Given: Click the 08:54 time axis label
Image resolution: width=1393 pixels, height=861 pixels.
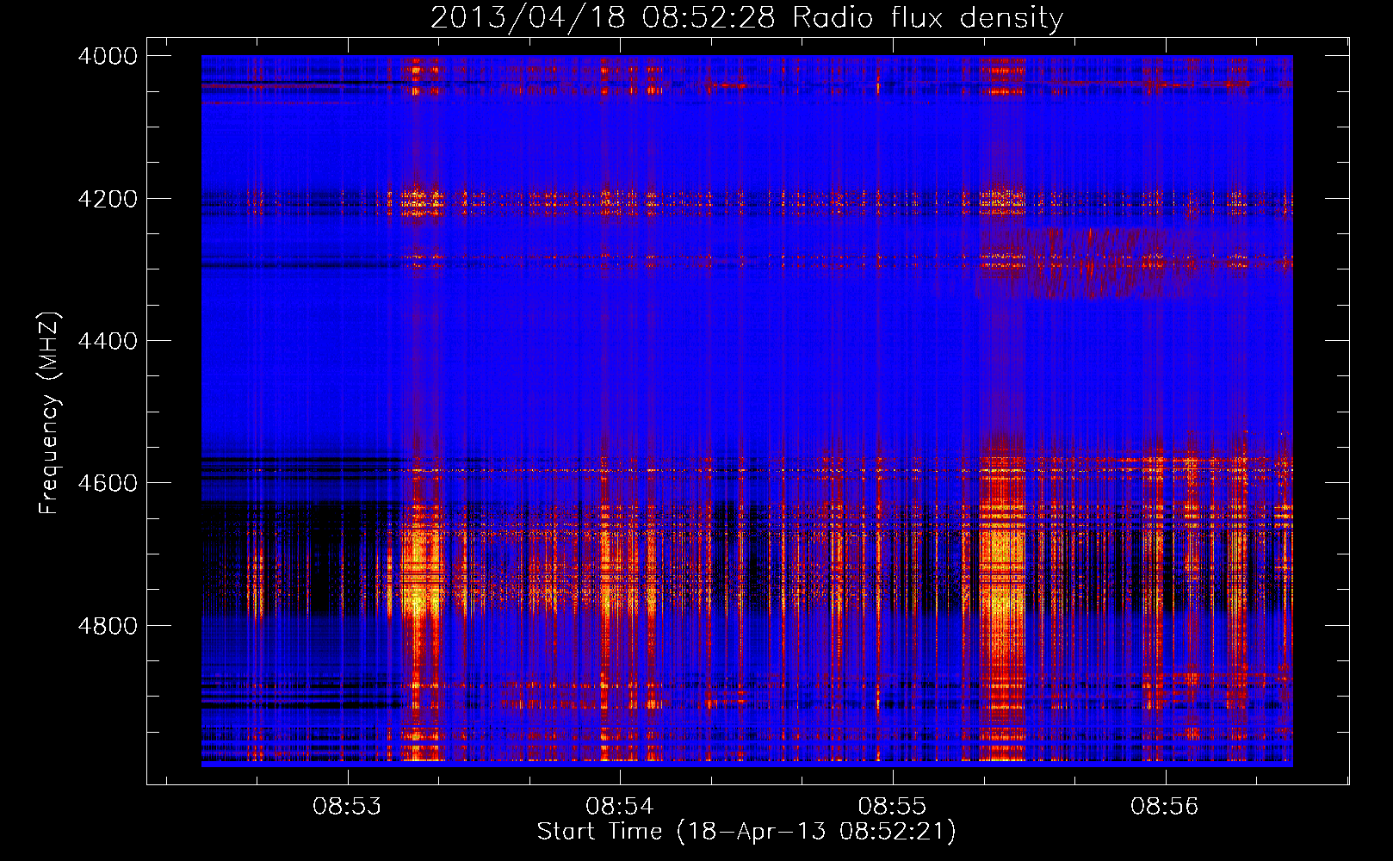Looking at the screenshot, I should click(x=620, y=807).
